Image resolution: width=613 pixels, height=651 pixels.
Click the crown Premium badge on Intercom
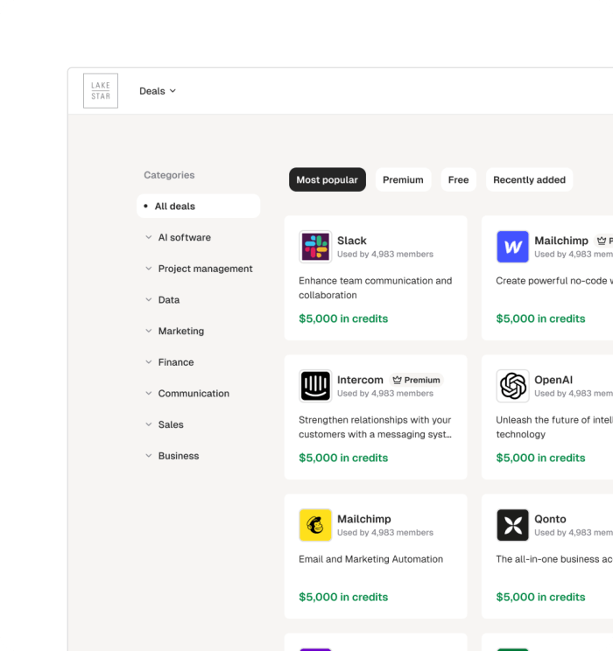coord(416,380)
